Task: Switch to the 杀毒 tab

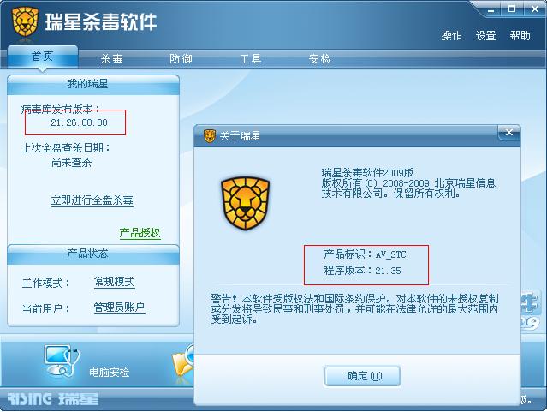Action: (x=111, y=58)
